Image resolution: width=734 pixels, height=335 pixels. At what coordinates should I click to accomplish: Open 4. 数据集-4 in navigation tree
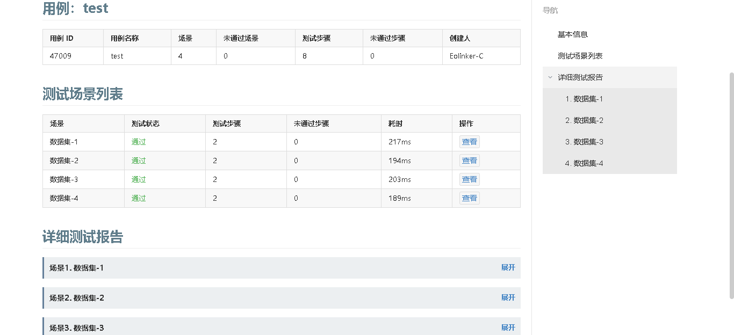tap(584, 163)
